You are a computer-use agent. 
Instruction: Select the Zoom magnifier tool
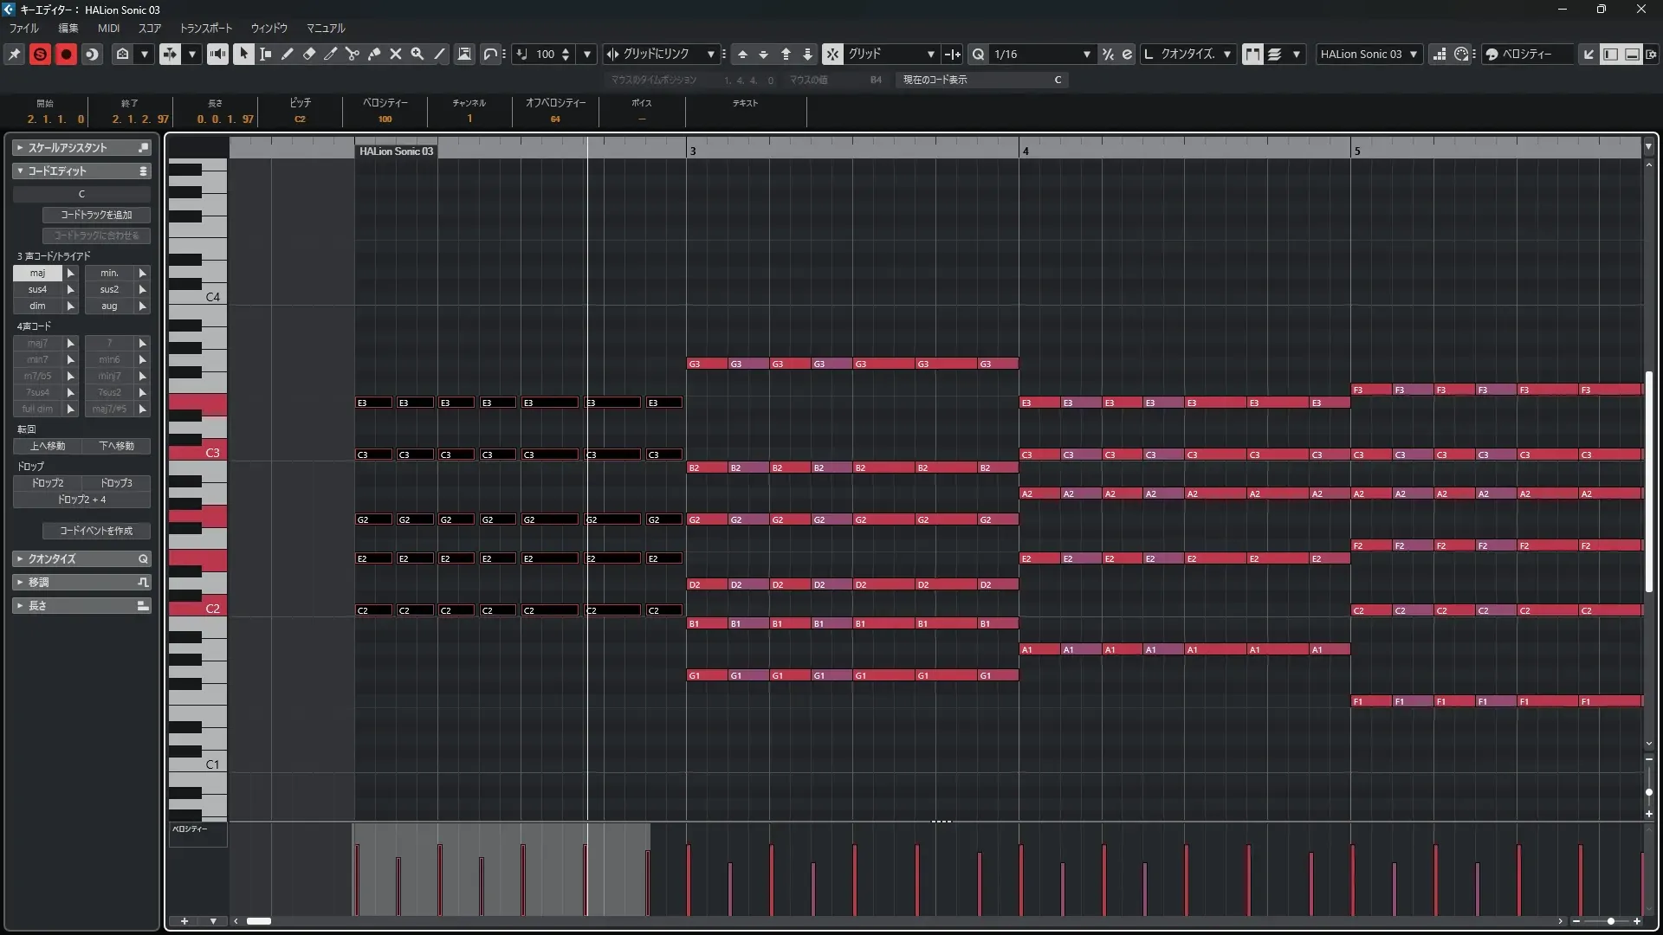(x=417, y=54)
